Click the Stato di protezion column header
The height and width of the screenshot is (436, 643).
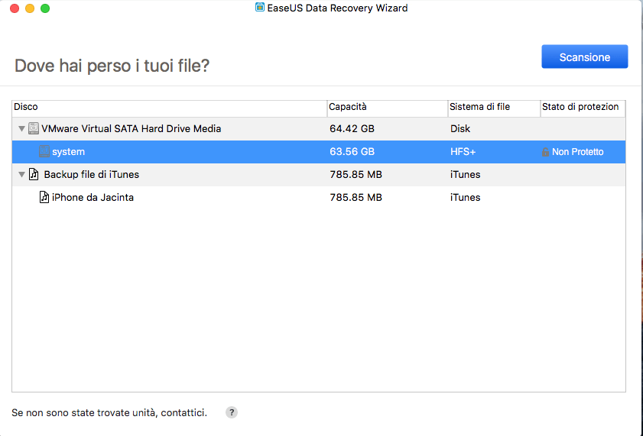point(583,107)
